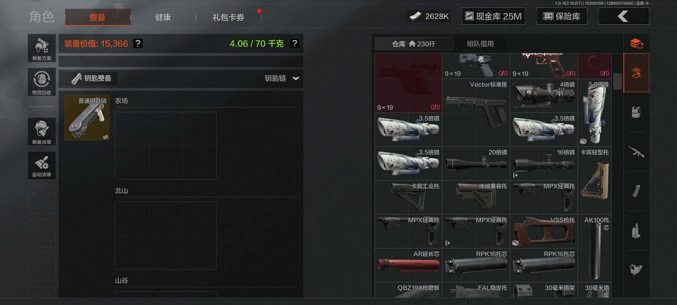Select the VSS枪托 item thumbnail
The height and width of the screenshot is (305, 677).
tap(544, 231)
